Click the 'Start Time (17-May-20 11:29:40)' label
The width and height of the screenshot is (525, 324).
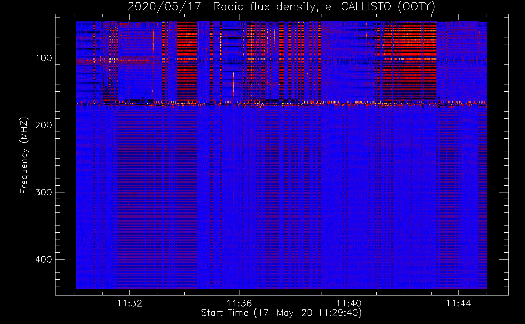pyautogui.click(x=281, y=313)
